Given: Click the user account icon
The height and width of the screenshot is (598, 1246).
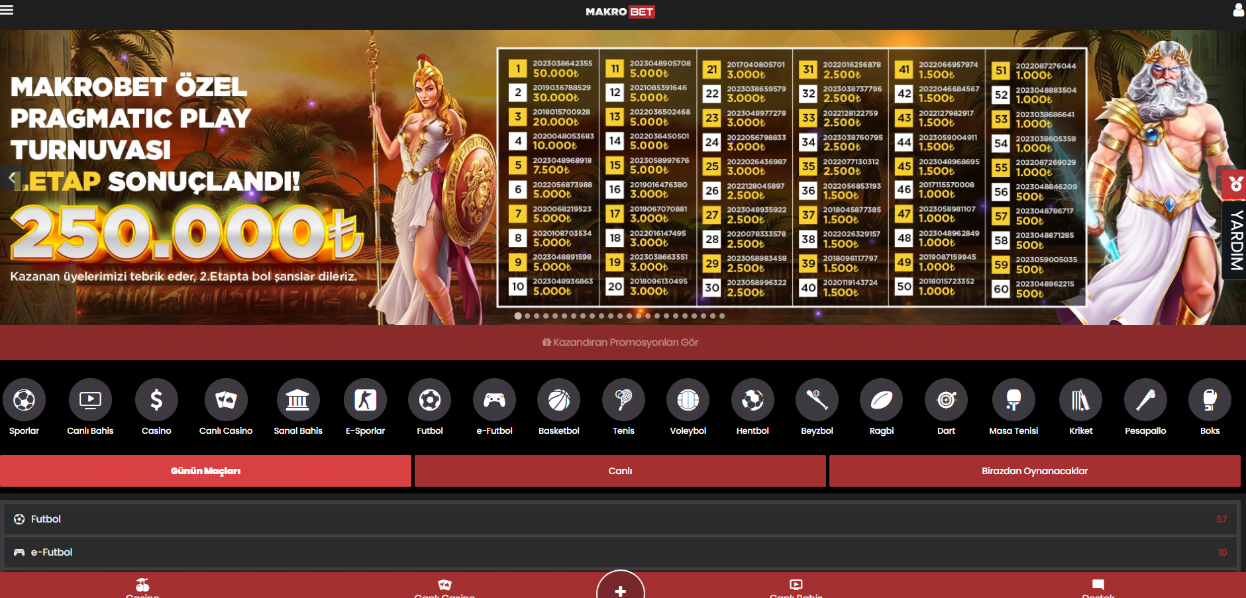Looking at the screenshot, I should pyautogui.click(x=1238, y=10).
